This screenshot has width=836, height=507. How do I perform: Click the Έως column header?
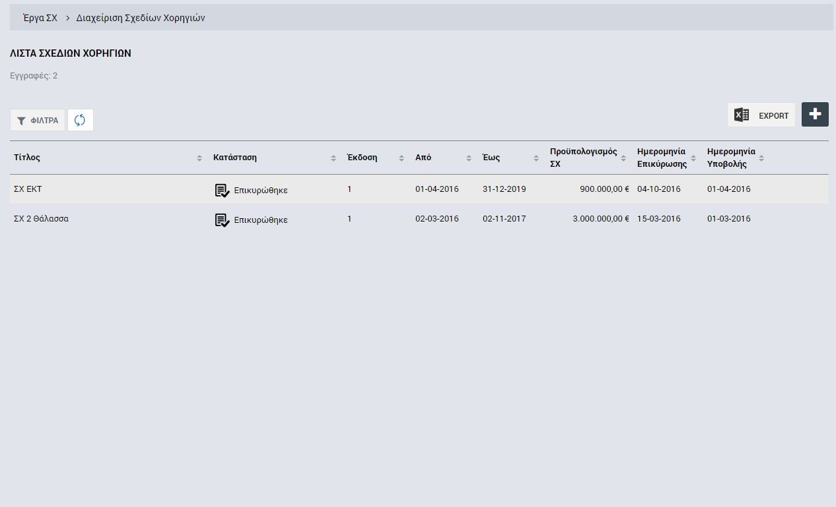click(x=491, y=158)
